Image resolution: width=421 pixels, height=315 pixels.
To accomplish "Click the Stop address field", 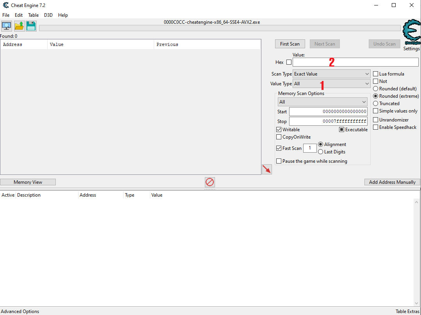I will (x=328, y=121).
